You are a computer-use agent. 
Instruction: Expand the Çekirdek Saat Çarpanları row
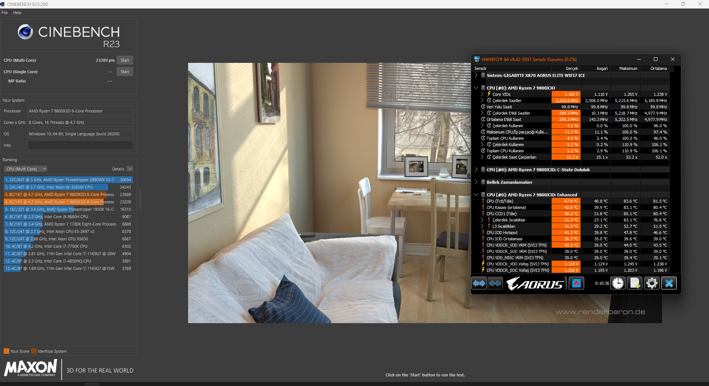pyautogui.click(x=482, y=157)
